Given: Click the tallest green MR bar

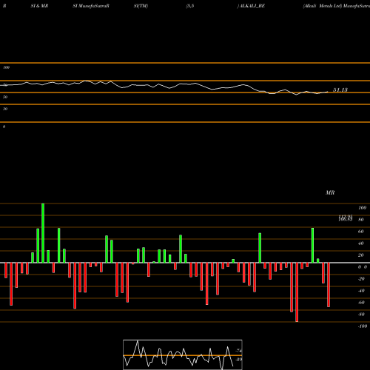Looking at the screenshot, I should (x=43, y=233).
